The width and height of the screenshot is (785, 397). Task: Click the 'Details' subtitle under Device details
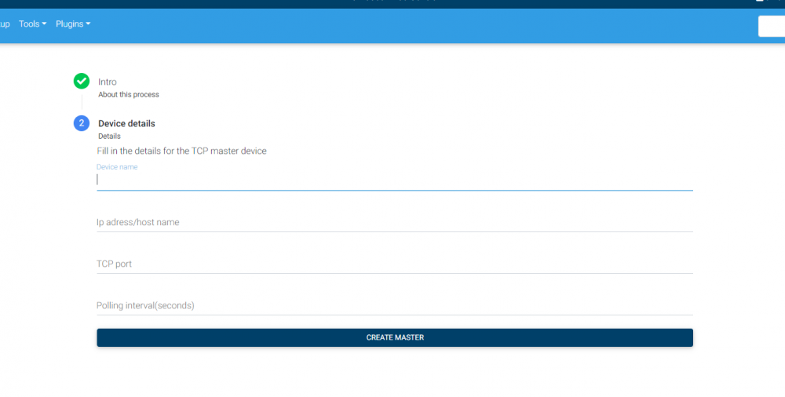(109, 137)
